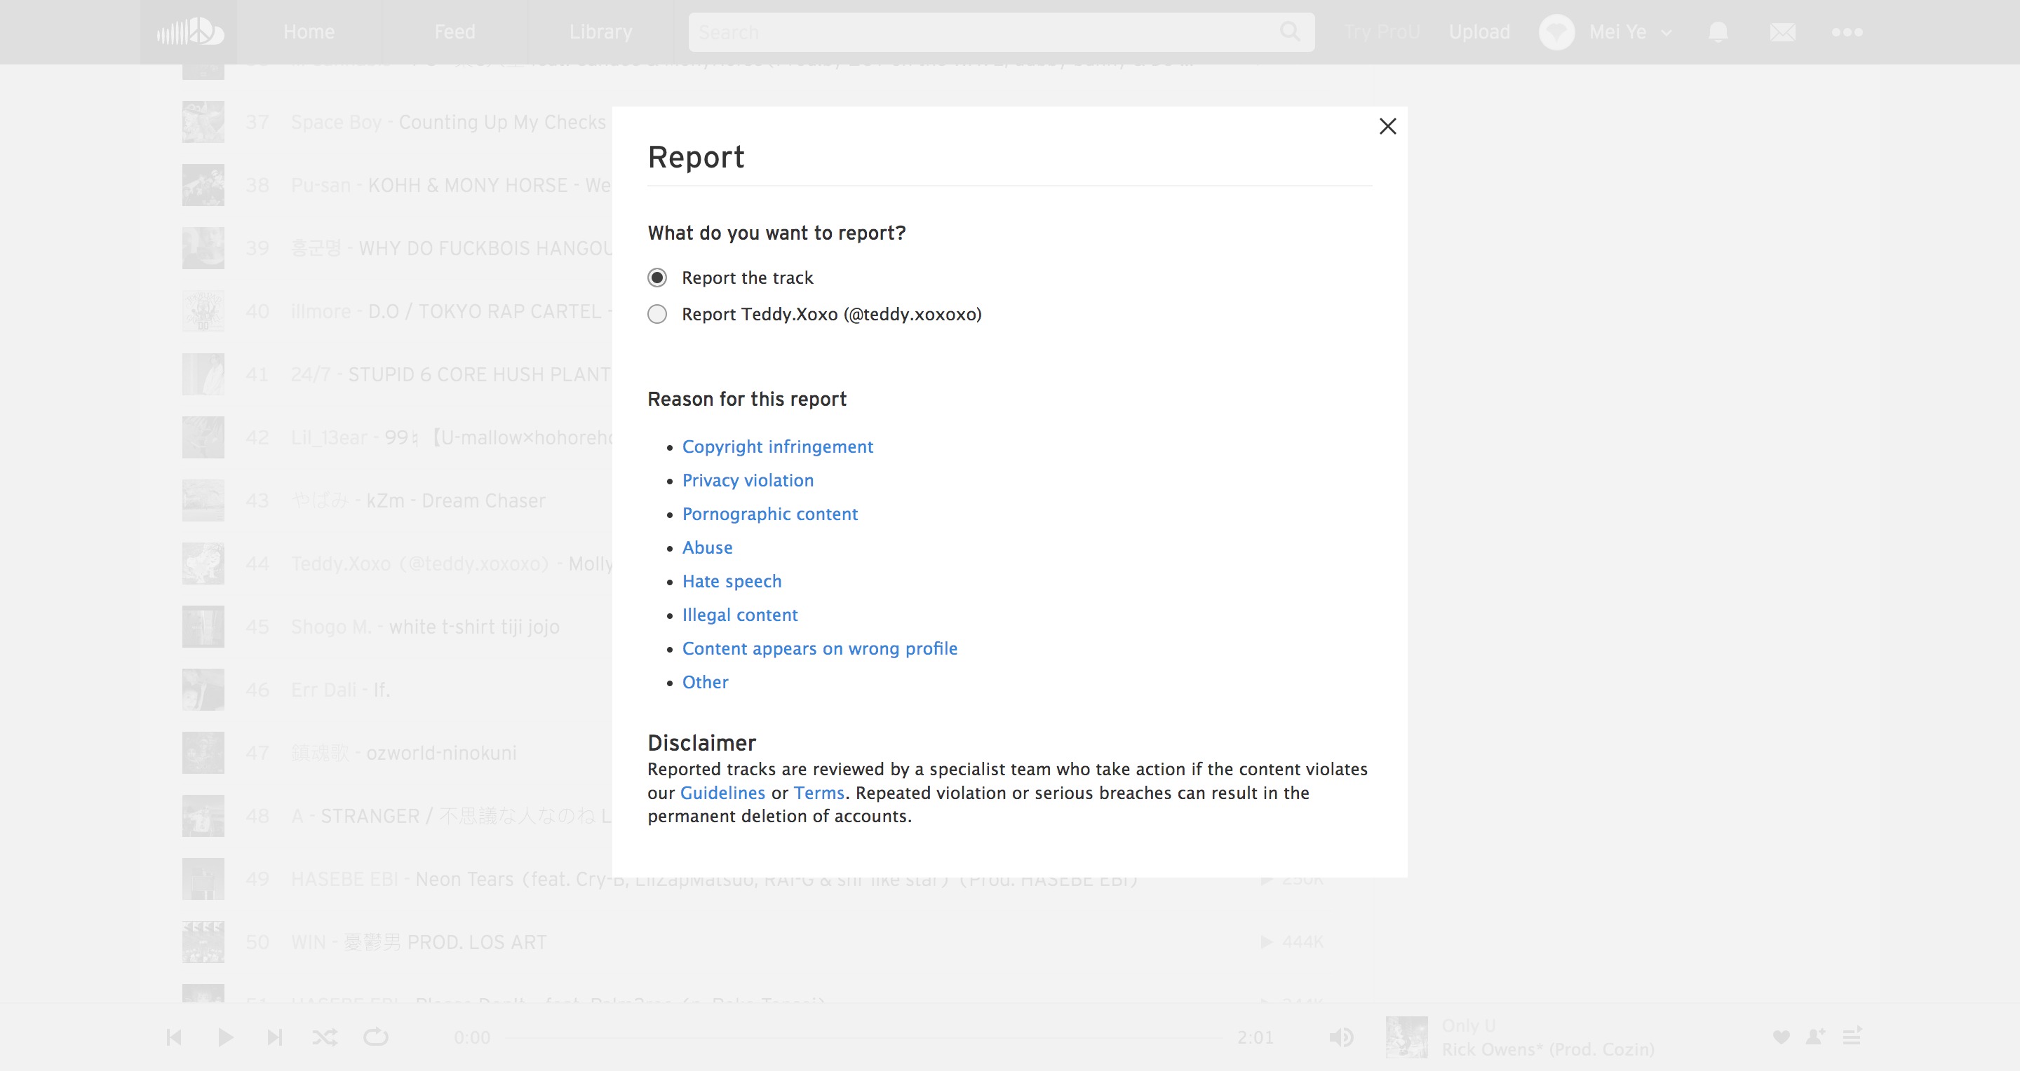Open track 'kZm - Dream Chaser'
The height and width of the screenshot is (1071, 2020).
point(456,500)
